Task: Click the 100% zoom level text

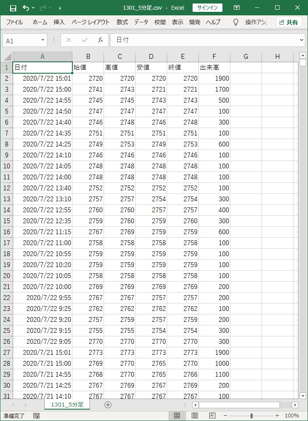Action: 292,416
